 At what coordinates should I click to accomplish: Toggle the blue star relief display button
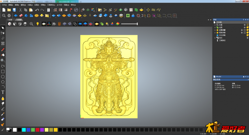pos(80,24)
